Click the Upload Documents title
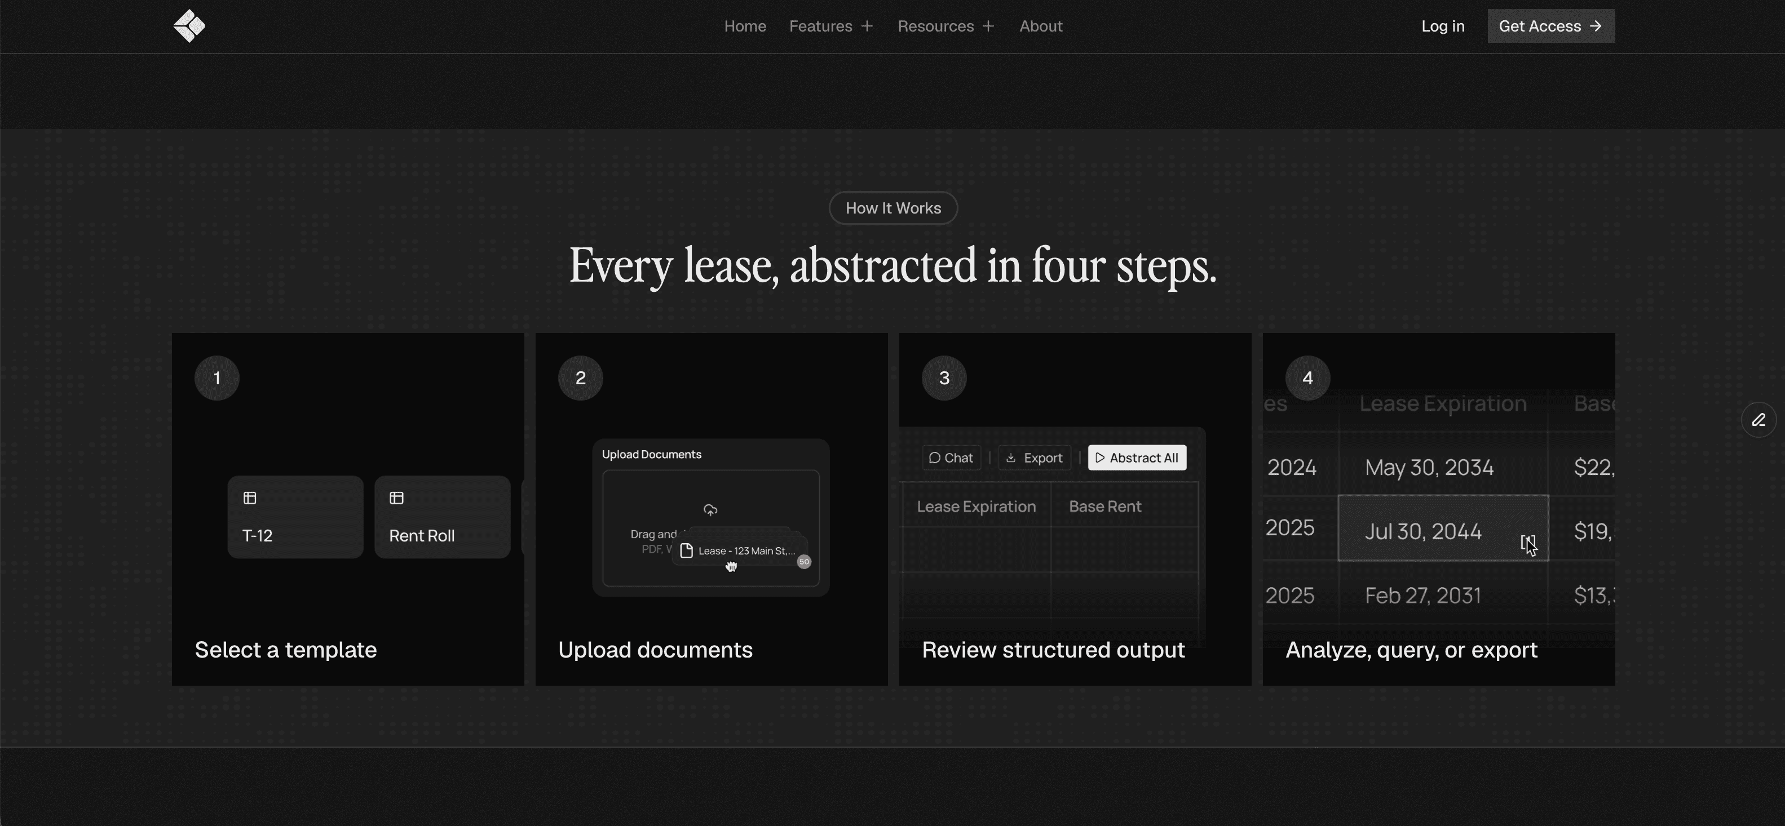This screenshot has height=826, width=1785. pos(651,454)
